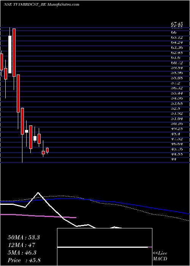Click the 66 price axis label

(174, 32)
